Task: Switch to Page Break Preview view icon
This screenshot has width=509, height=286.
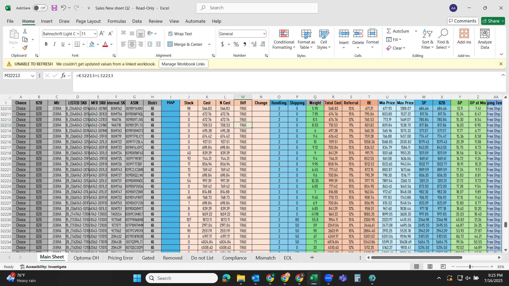Action: click(443, 267)
